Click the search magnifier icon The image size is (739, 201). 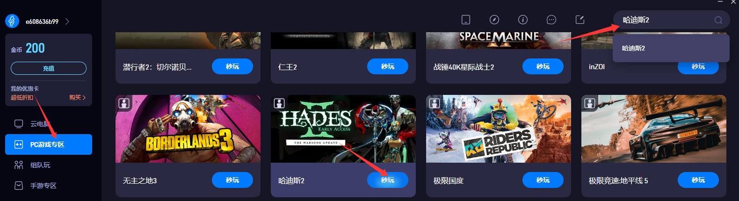pos(718,20)
